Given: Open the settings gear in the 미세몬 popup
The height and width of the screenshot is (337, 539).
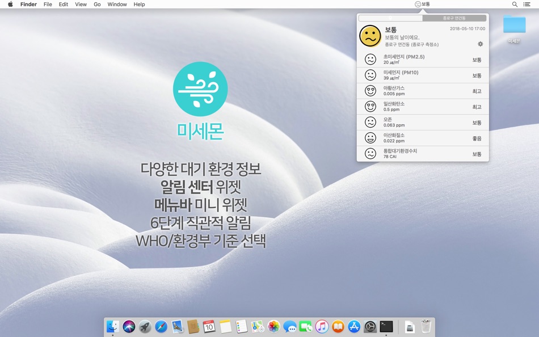Looking at the screenshot, I should point(480,44).
